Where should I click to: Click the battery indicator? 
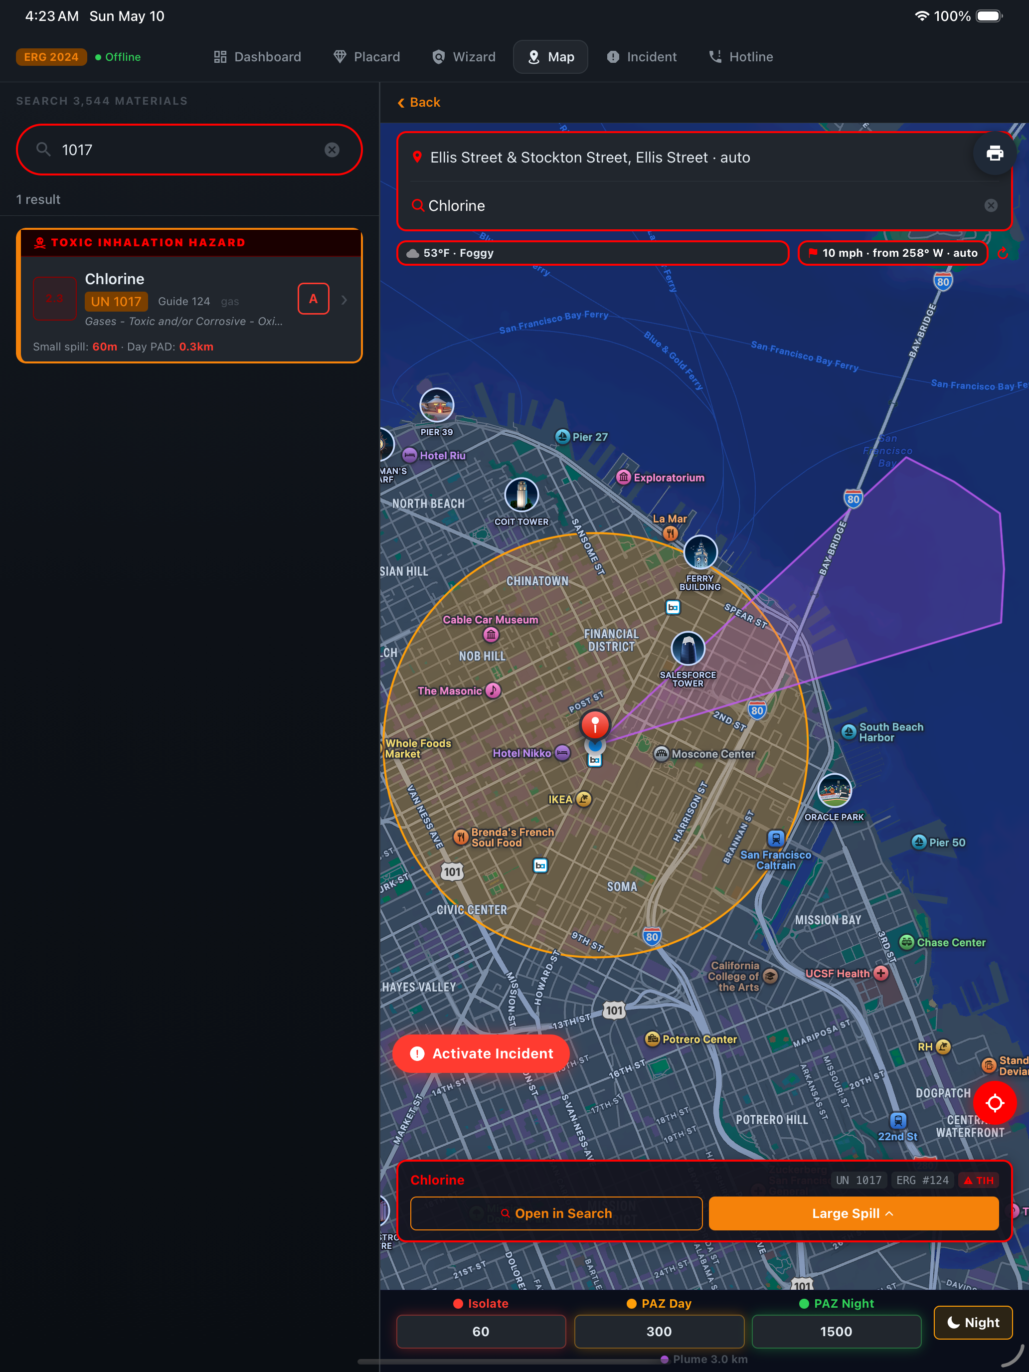point(989,16)
